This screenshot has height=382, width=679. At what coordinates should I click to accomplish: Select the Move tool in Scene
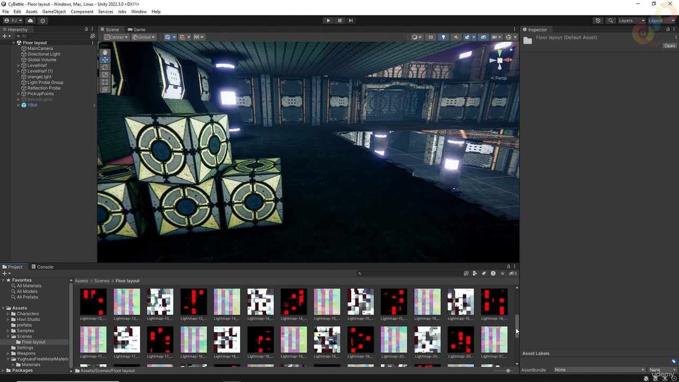tap(105, 59)
